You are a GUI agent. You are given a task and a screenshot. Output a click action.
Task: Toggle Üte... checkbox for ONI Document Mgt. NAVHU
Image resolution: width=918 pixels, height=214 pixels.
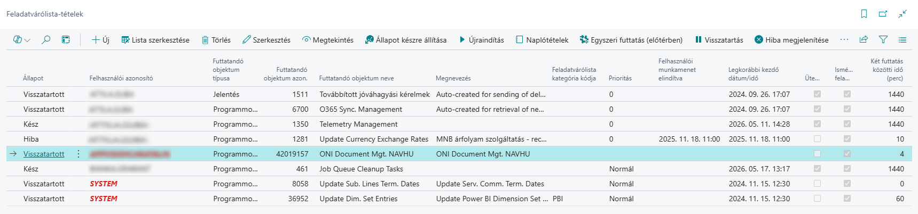pos(817,154)
